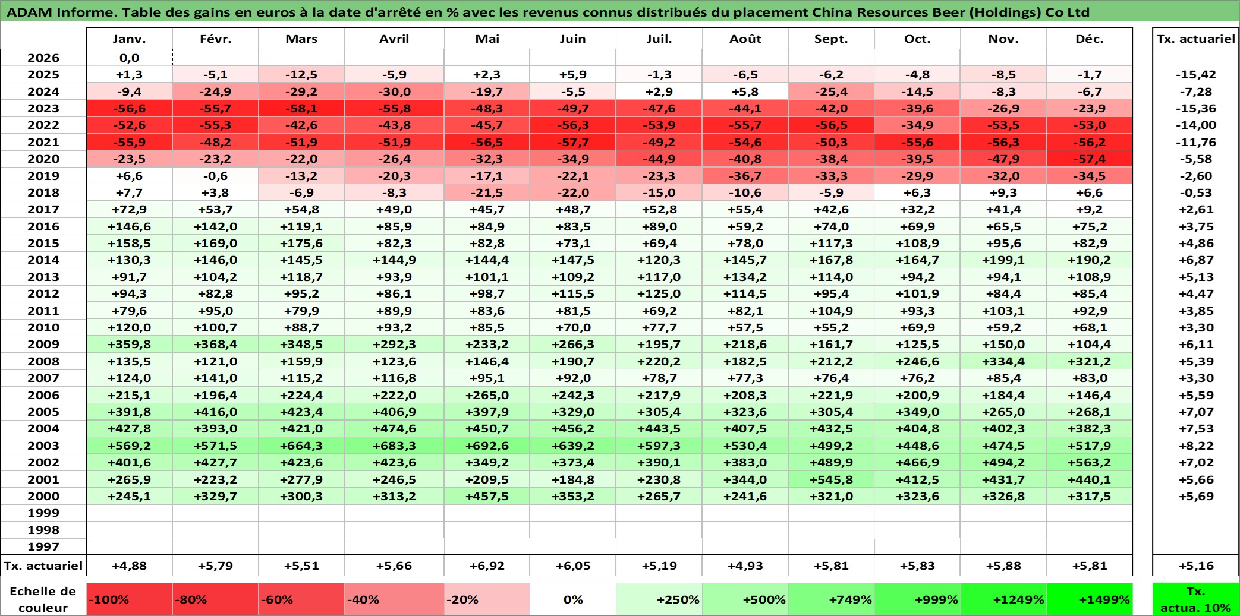1240x616 pixels.
Task: Select the 'Déc.' column header
Action: pyautogui.click(x=1090, y=39)
